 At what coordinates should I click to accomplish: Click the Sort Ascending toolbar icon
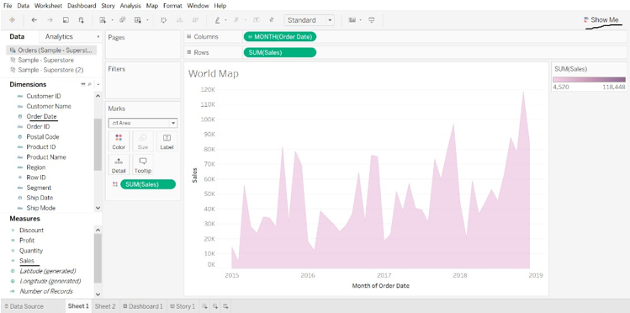(x=180, y=20)
